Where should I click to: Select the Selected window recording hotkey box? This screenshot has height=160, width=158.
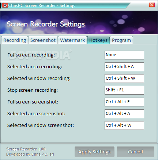pos(124,79)
